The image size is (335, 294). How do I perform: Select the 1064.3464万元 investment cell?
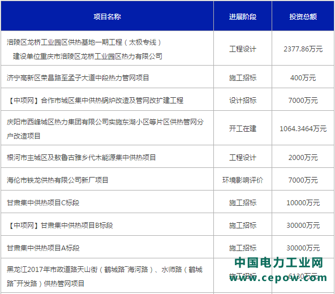(303, 129)
